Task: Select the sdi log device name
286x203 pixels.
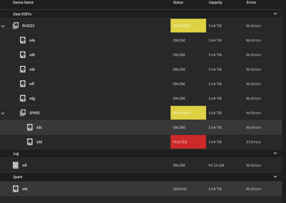Action: click(x=24, y=165)
